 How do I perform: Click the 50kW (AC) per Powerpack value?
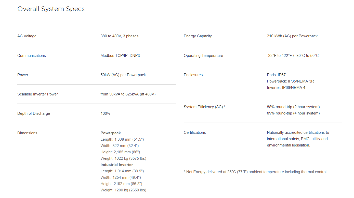(123, 75)
